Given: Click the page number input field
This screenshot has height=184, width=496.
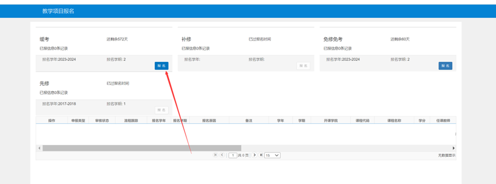Looking at the screenshot, I should [x=233, y=155].
